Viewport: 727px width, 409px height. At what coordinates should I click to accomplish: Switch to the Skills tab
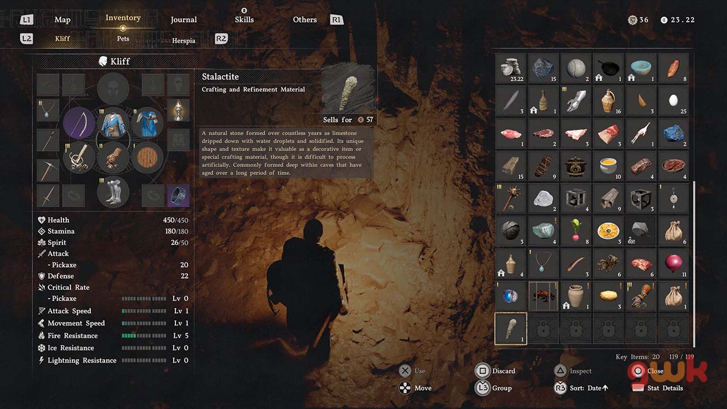coord(244,20)
